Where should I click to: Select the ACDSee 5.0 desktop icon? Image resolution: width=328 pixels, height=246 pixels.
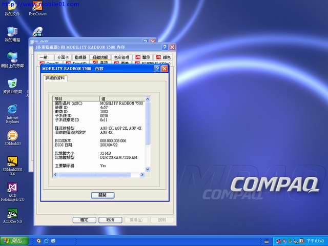(12, 216)
